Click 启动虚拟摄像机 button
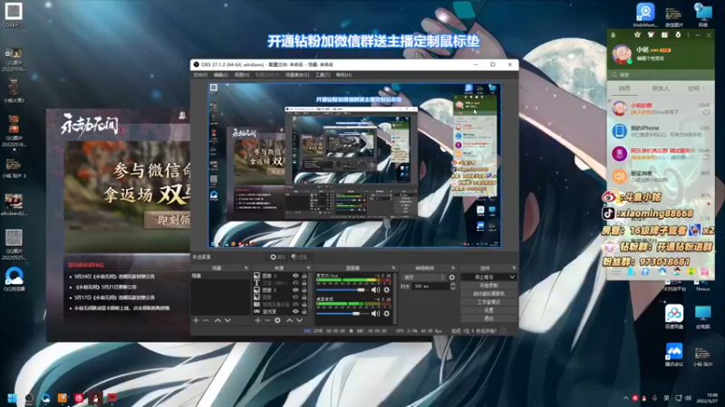725x407 pixels. click(488, 294)
